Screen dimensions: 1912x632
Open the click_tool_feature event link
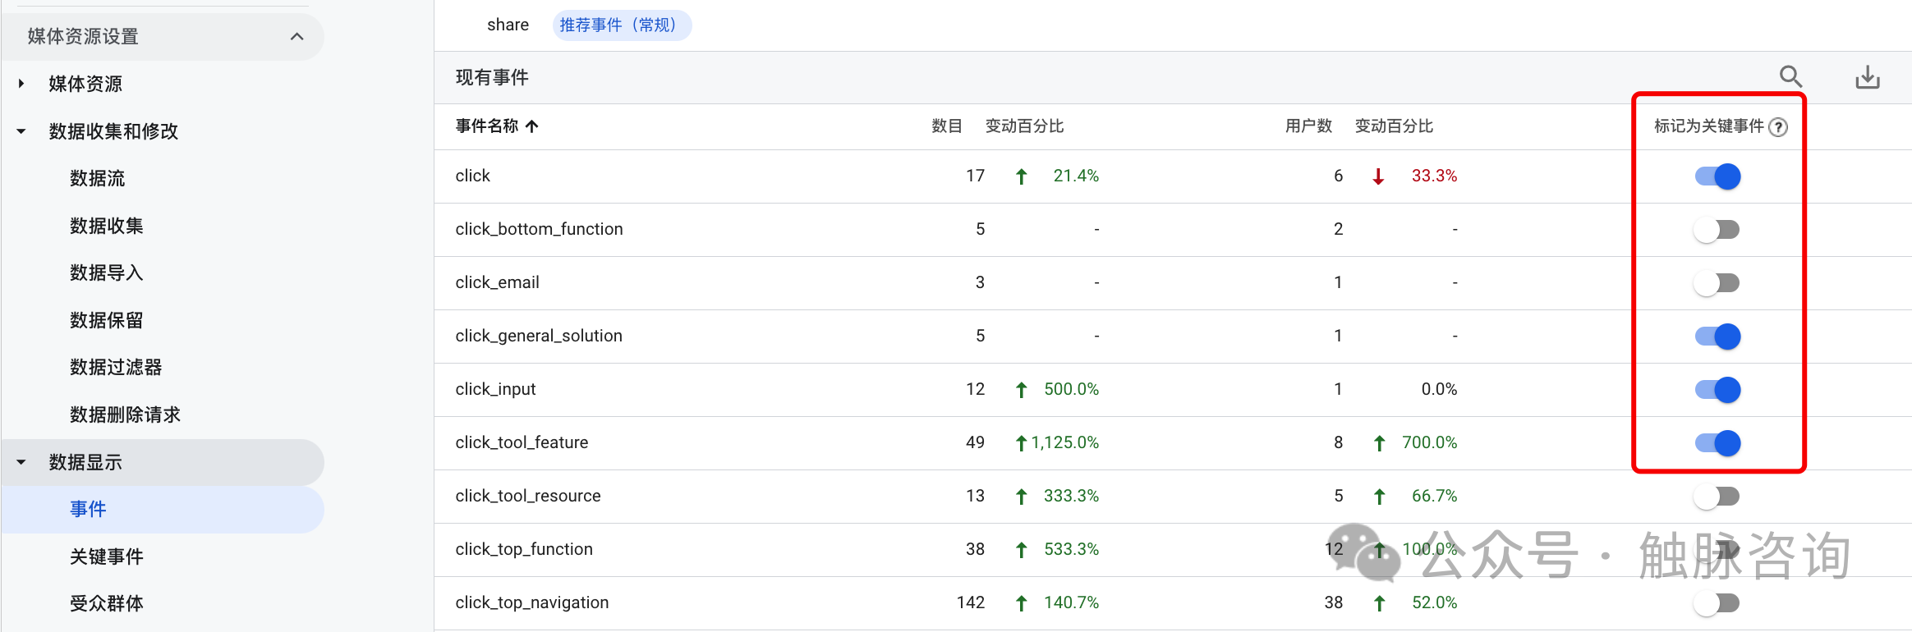[x=522, y=442]
